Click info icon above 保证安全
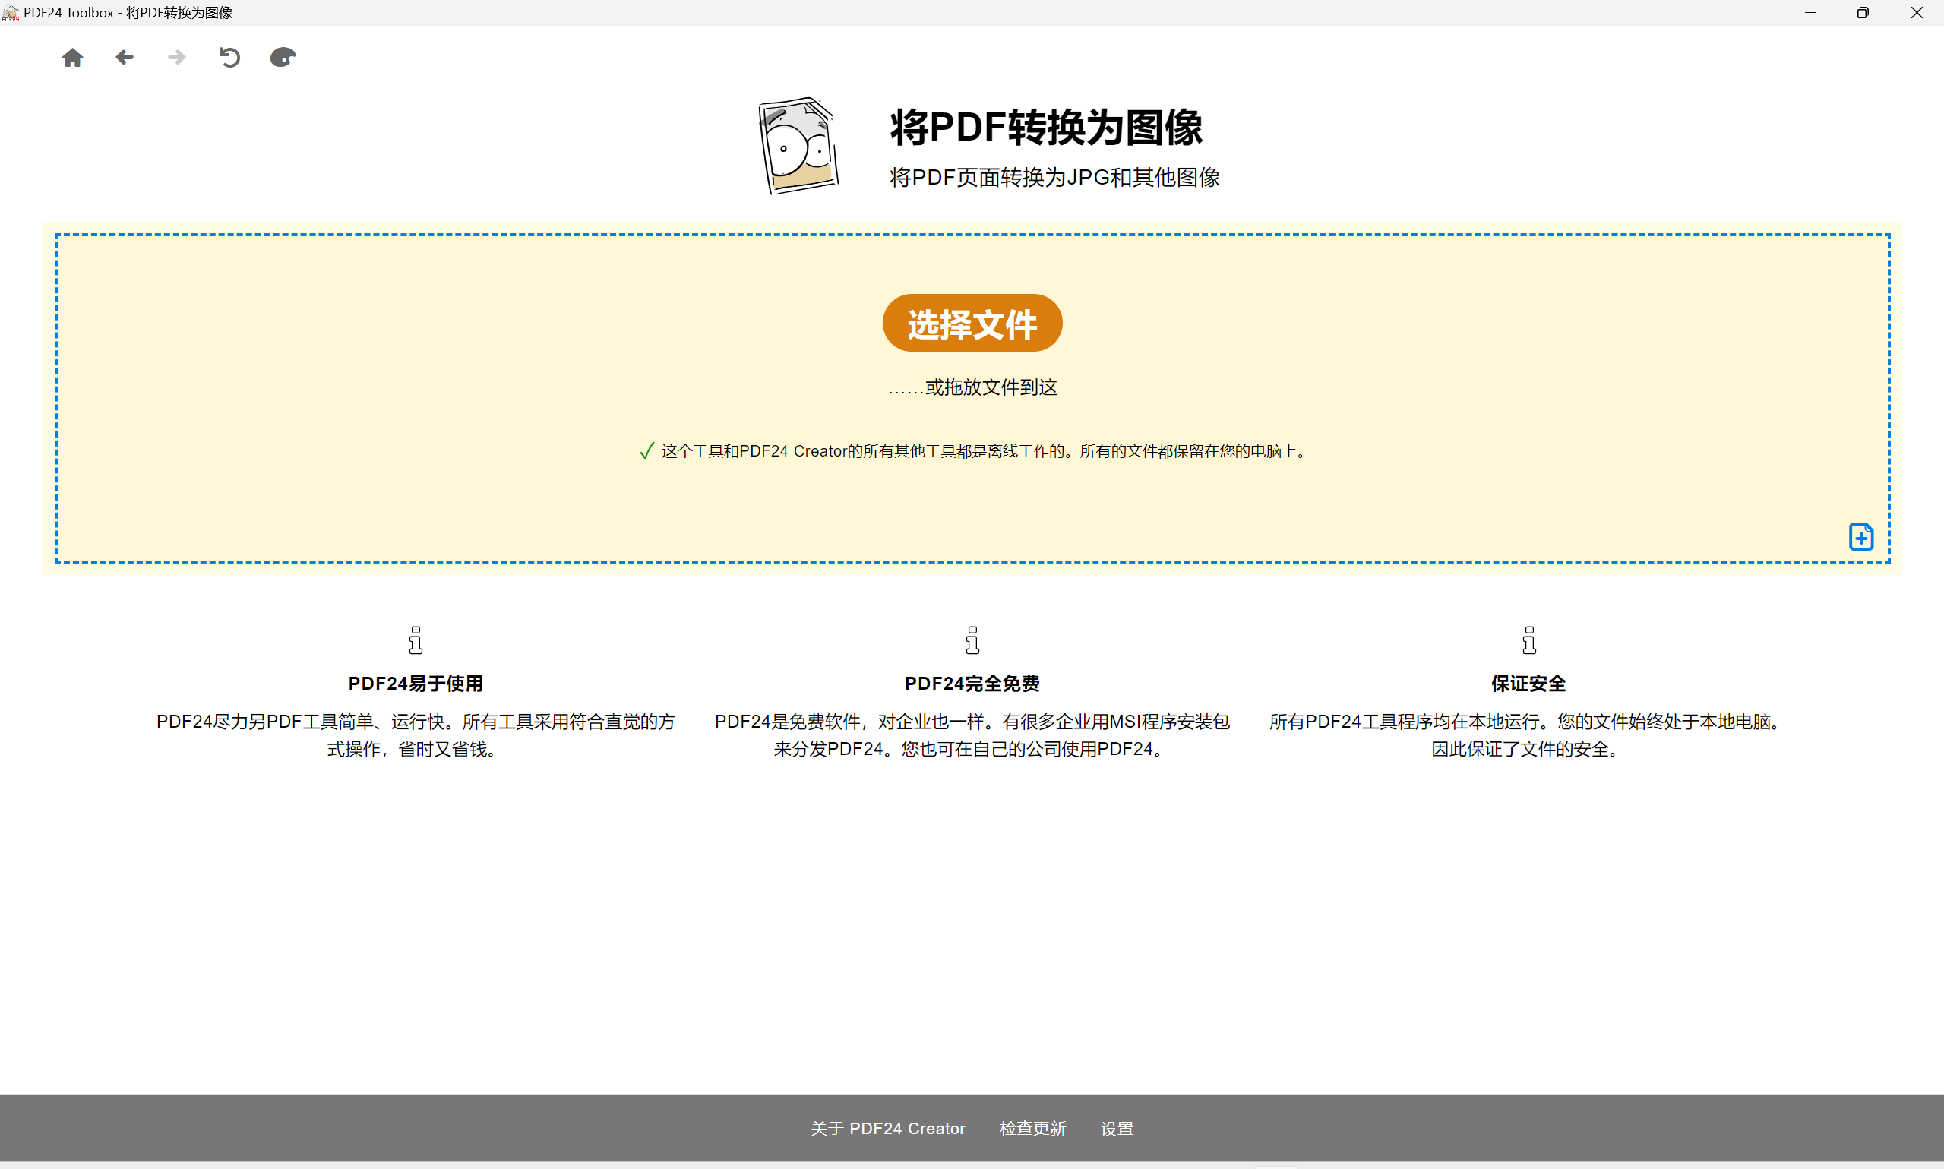The height and width of the screenshot is (1169, 1944). click(x=1529, y=640)
